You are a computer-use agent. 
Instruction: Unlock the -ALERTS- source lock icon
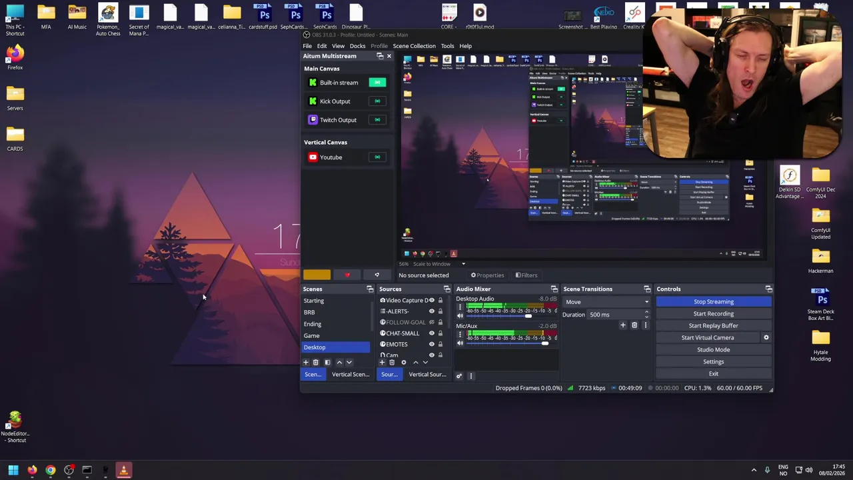(440, 311)
